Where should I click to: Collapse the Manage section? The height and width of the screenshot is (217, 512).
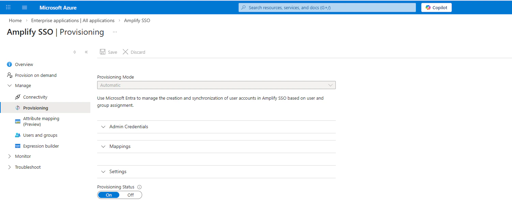coord(23,85)
